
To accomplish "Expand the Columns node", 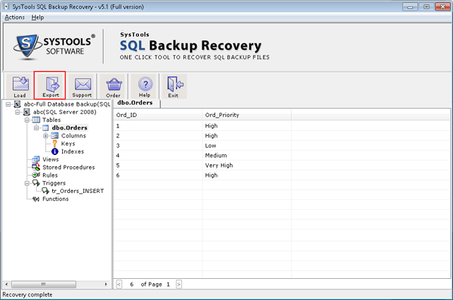I will (46, 136).
